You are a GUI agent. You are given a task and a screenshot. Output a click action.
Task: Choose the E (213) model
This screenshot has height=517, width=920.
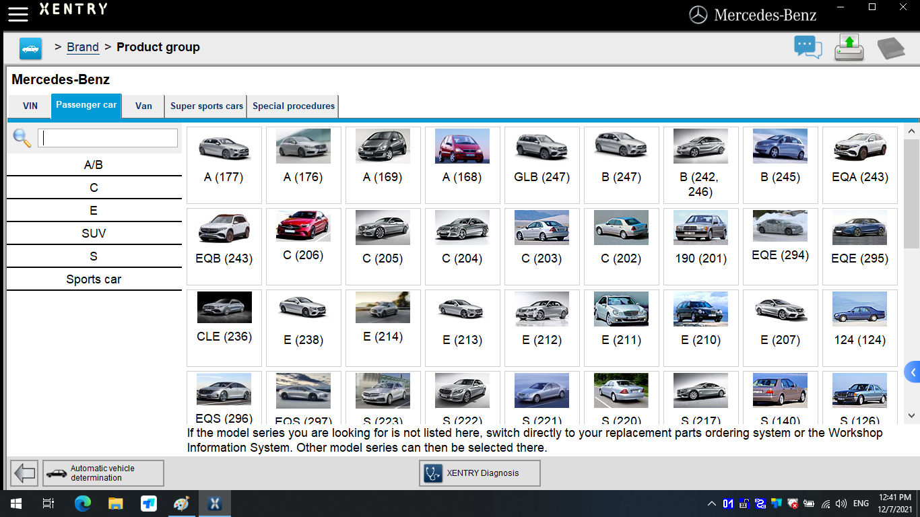[463, 328]
